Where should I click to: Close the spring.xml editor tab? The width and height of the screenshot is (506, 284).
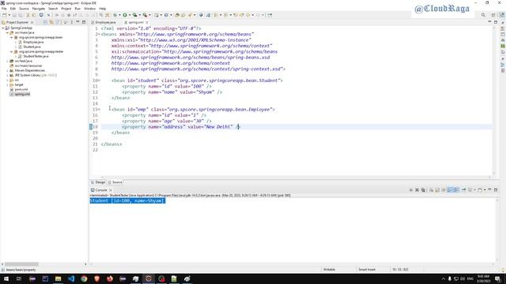[x=147, y=22]
